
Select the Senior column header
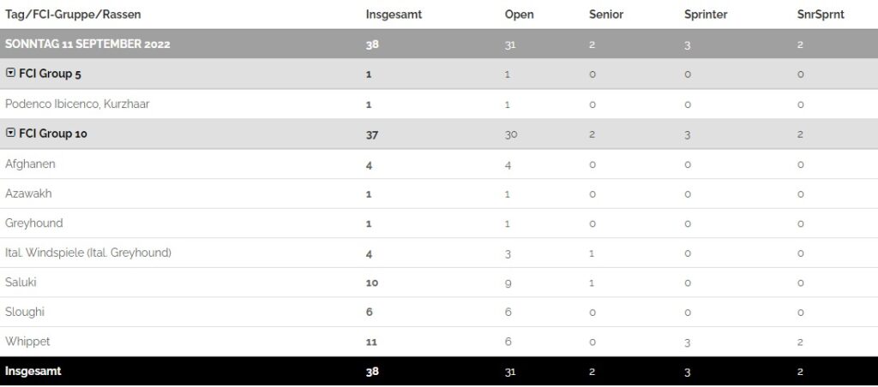606,15
